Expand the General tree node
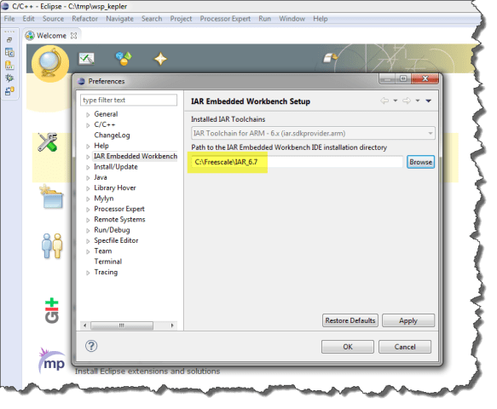 [x=88, y=115]
